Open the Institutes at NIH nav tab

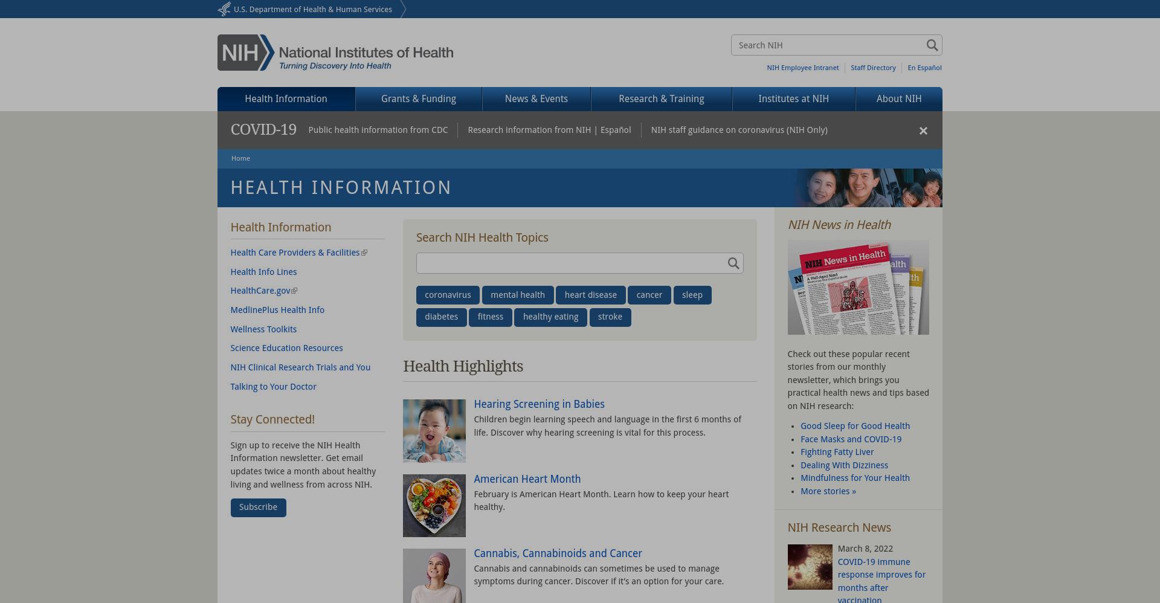794,99
